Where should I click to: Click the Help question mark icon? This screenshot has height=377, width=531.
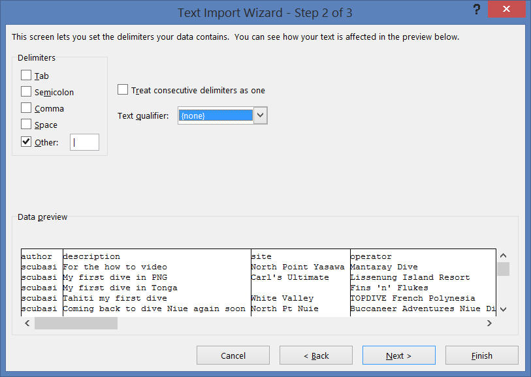(477, 10)
